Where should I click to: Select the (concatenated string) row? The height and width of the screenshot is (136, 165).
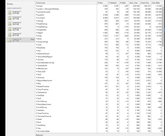point(99,63)
